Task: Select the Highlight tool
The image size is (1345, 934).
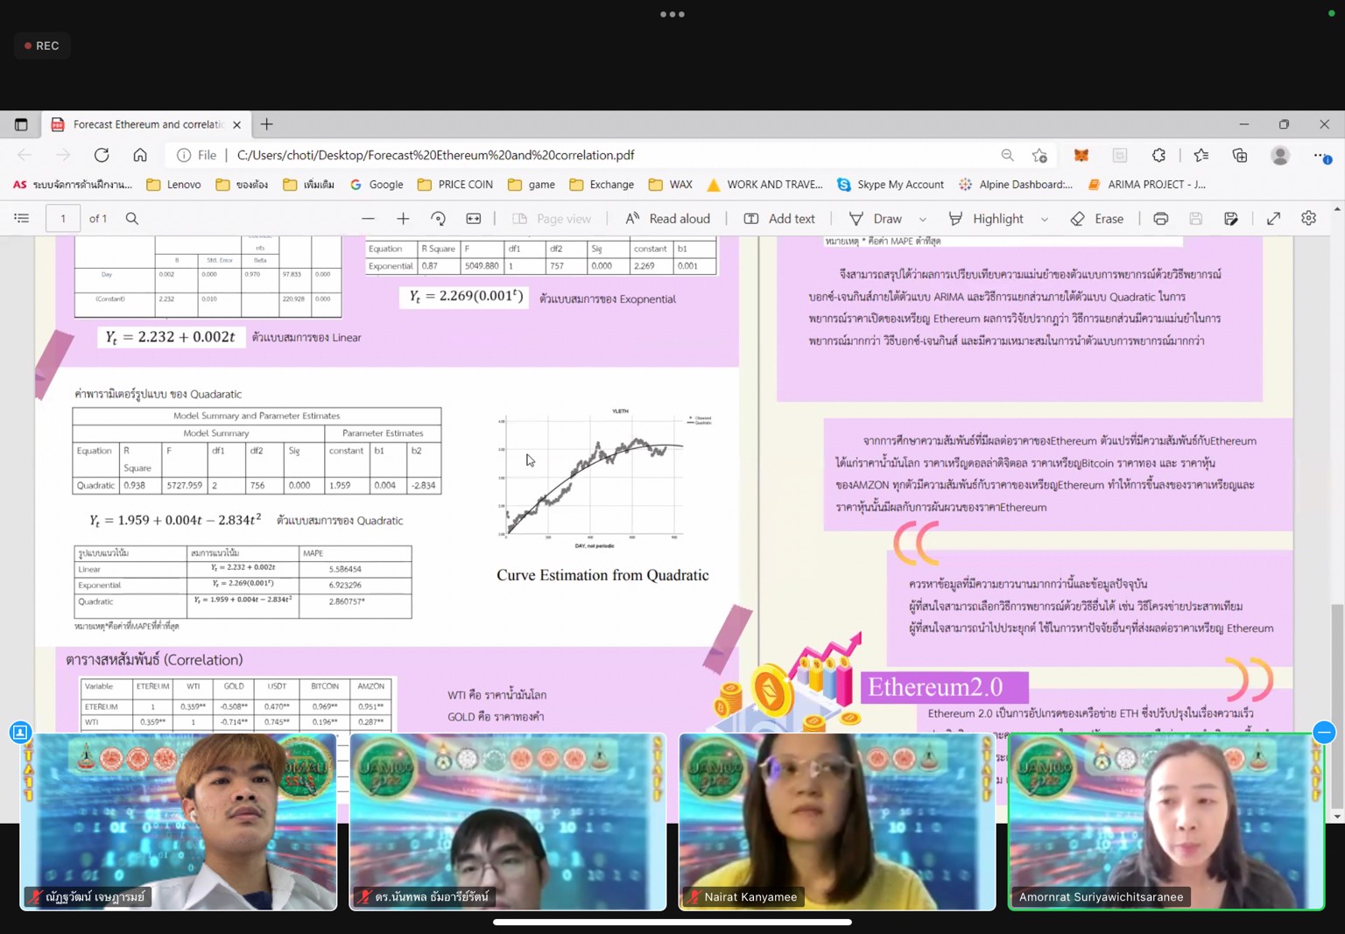Action: point(986,219)
